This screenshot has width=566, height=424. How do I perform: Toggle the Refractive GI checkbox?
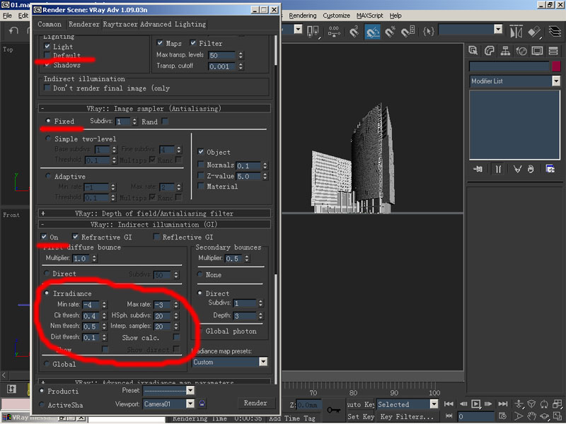pos(76,237)
